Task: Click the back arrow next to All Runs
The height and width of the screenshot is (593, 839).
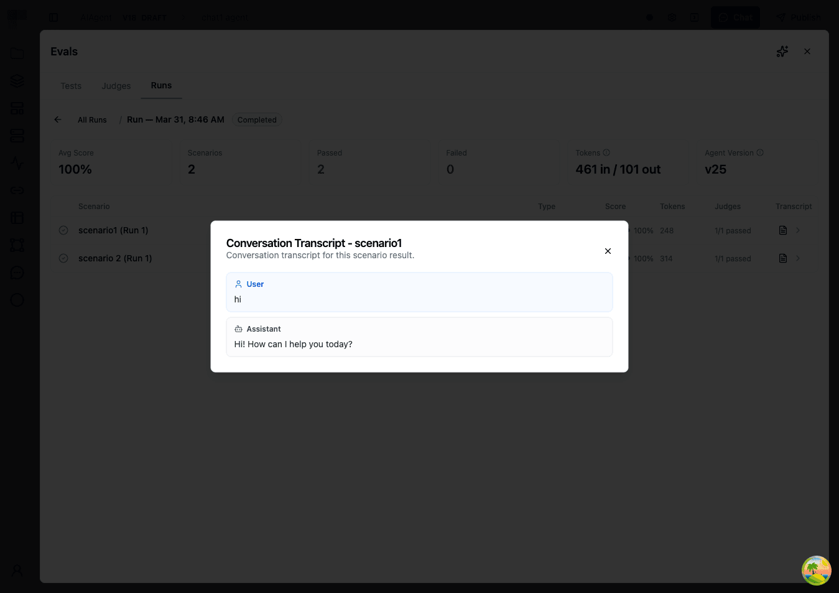Action: click(57, 119)
